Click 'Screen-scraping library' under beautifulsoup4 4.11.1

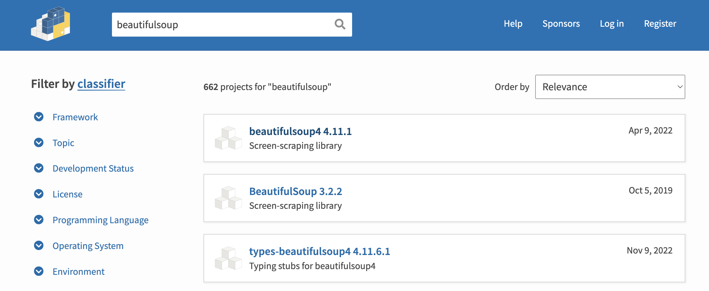click(295, 146)
